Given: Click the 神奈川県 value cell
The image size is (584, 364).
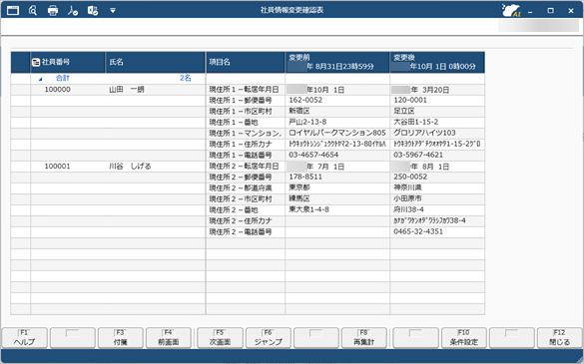Looking at the screenshot, I should coord(437,187).
